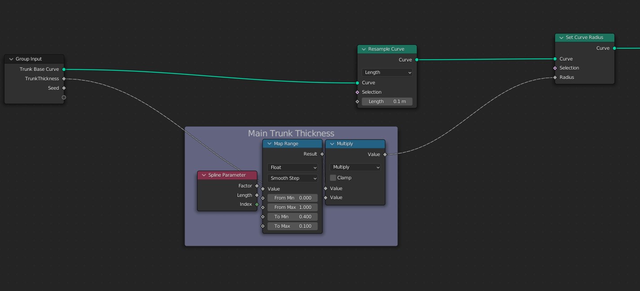The image size is (640, 291).
Task: Collapse the Set Curve Radius node
Action: 561,38
